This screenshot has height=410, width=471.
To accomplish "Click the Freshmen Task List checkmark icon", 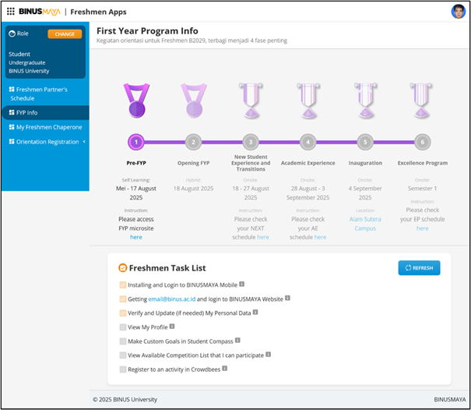I will click(x=122, y=267).
